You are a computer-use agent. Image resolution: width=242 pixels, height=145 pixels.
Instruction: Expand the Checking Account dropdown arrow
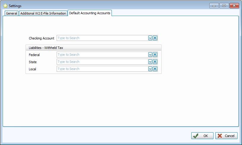coord(150,38)
